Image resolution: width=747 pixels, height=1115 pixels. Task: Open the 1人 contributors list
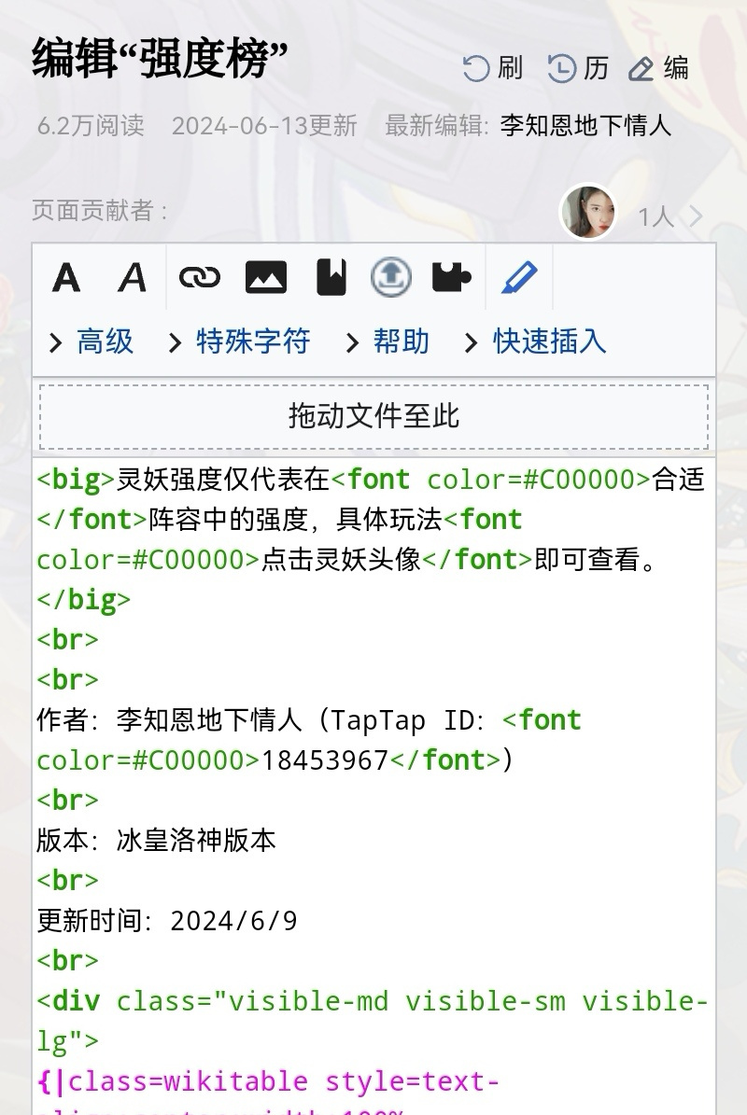point(669,216)
